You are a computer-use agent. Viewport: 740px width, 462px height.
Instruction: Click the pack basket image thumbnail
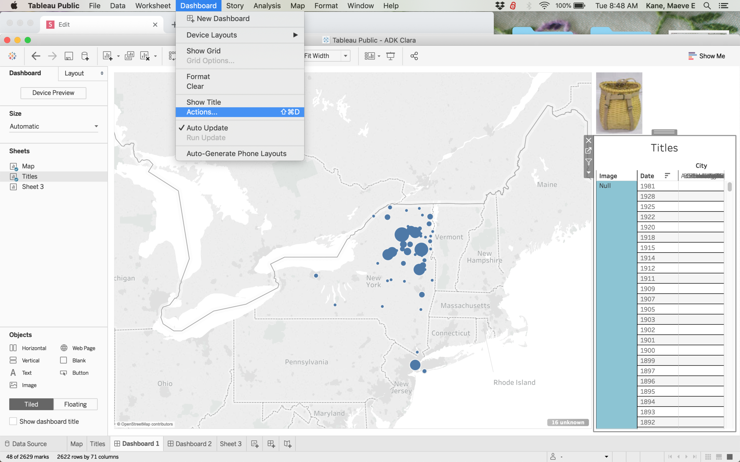[x=619, y=103]
